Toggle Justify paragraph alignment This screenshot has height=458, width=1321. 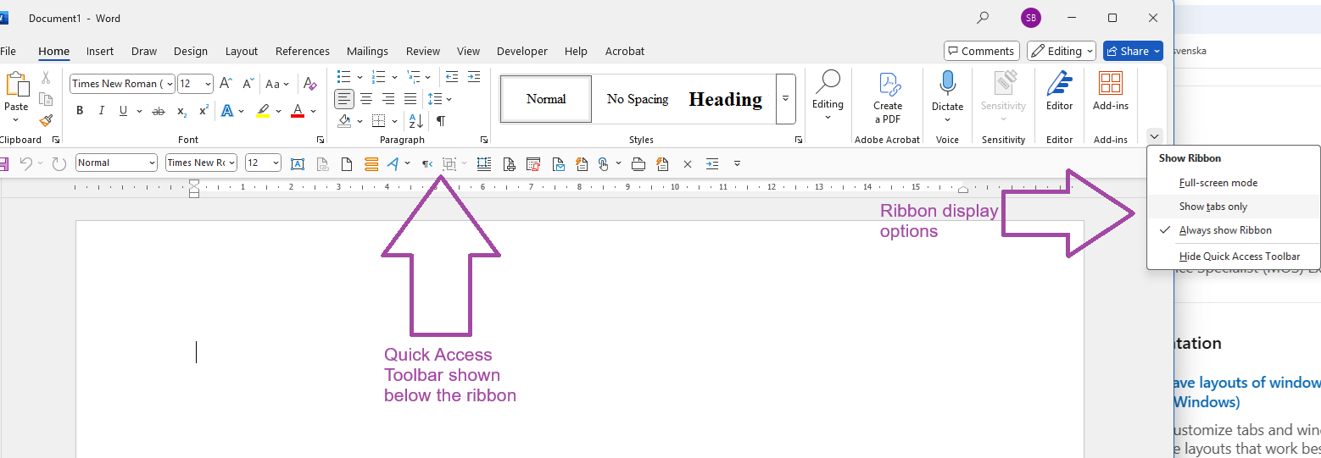click(x=410, y=99)
